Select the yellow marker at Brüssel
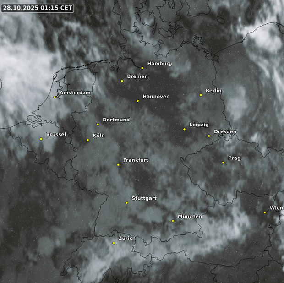The width and height of the screenshot is (284, 283). 41,139
